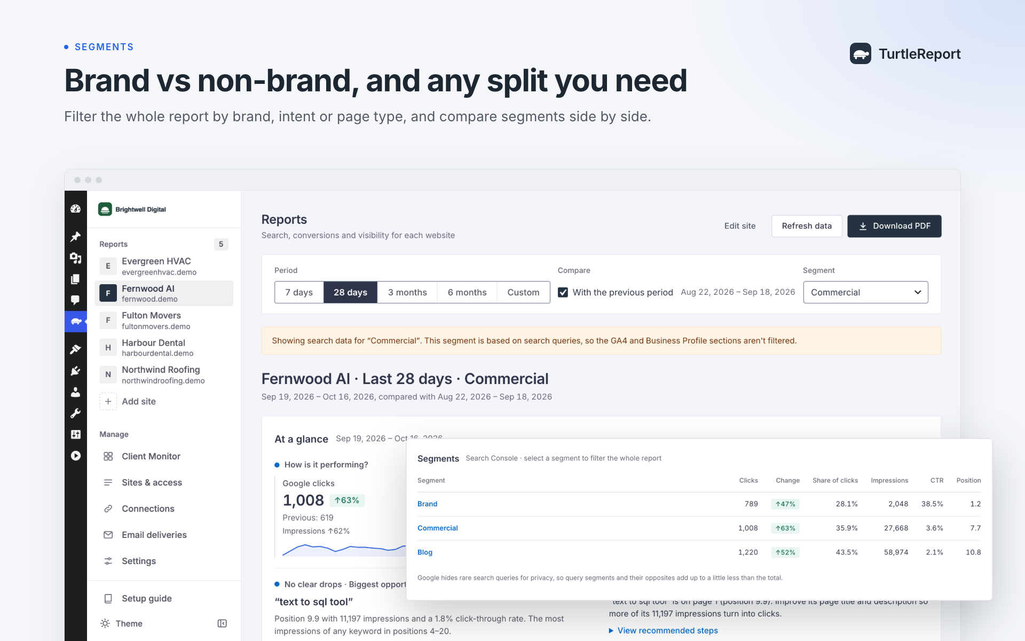Select Fulton Movers report in sidebar
Screen dimensions: 1025x641
click(164, 320)
